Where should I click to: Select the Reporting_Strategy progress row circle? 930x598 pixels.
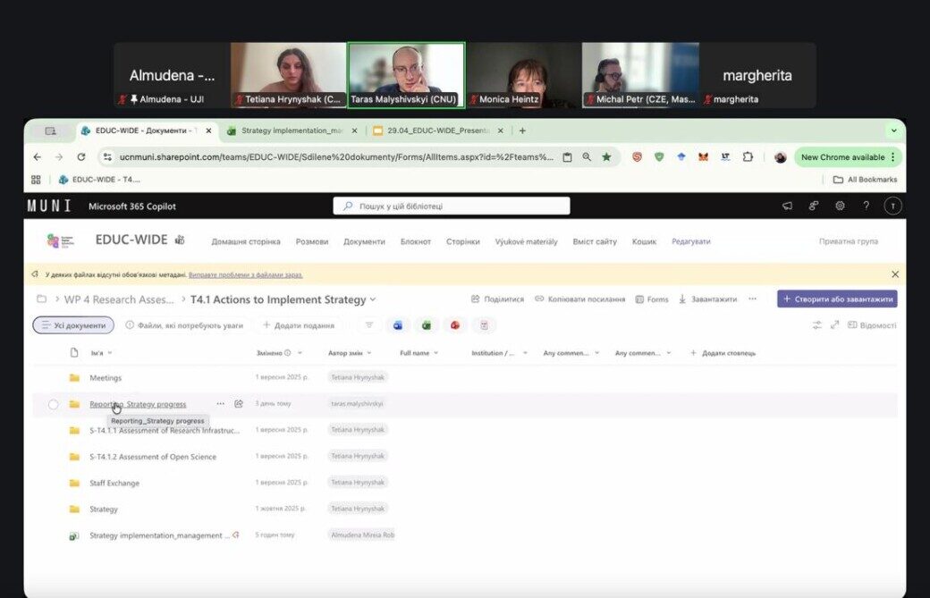point(54,404)
